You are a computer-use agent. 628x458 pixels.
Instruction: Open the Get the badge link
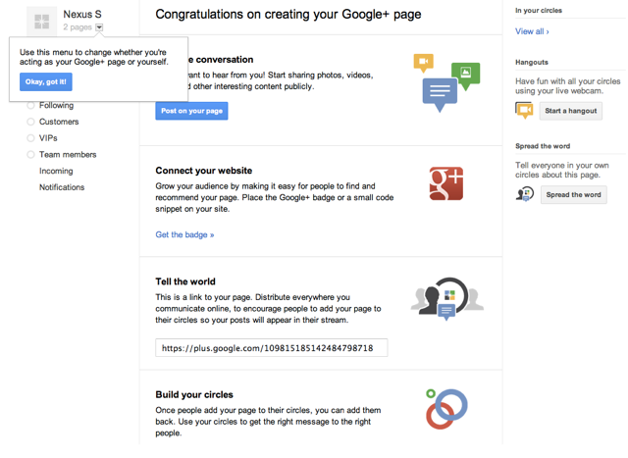184,234
